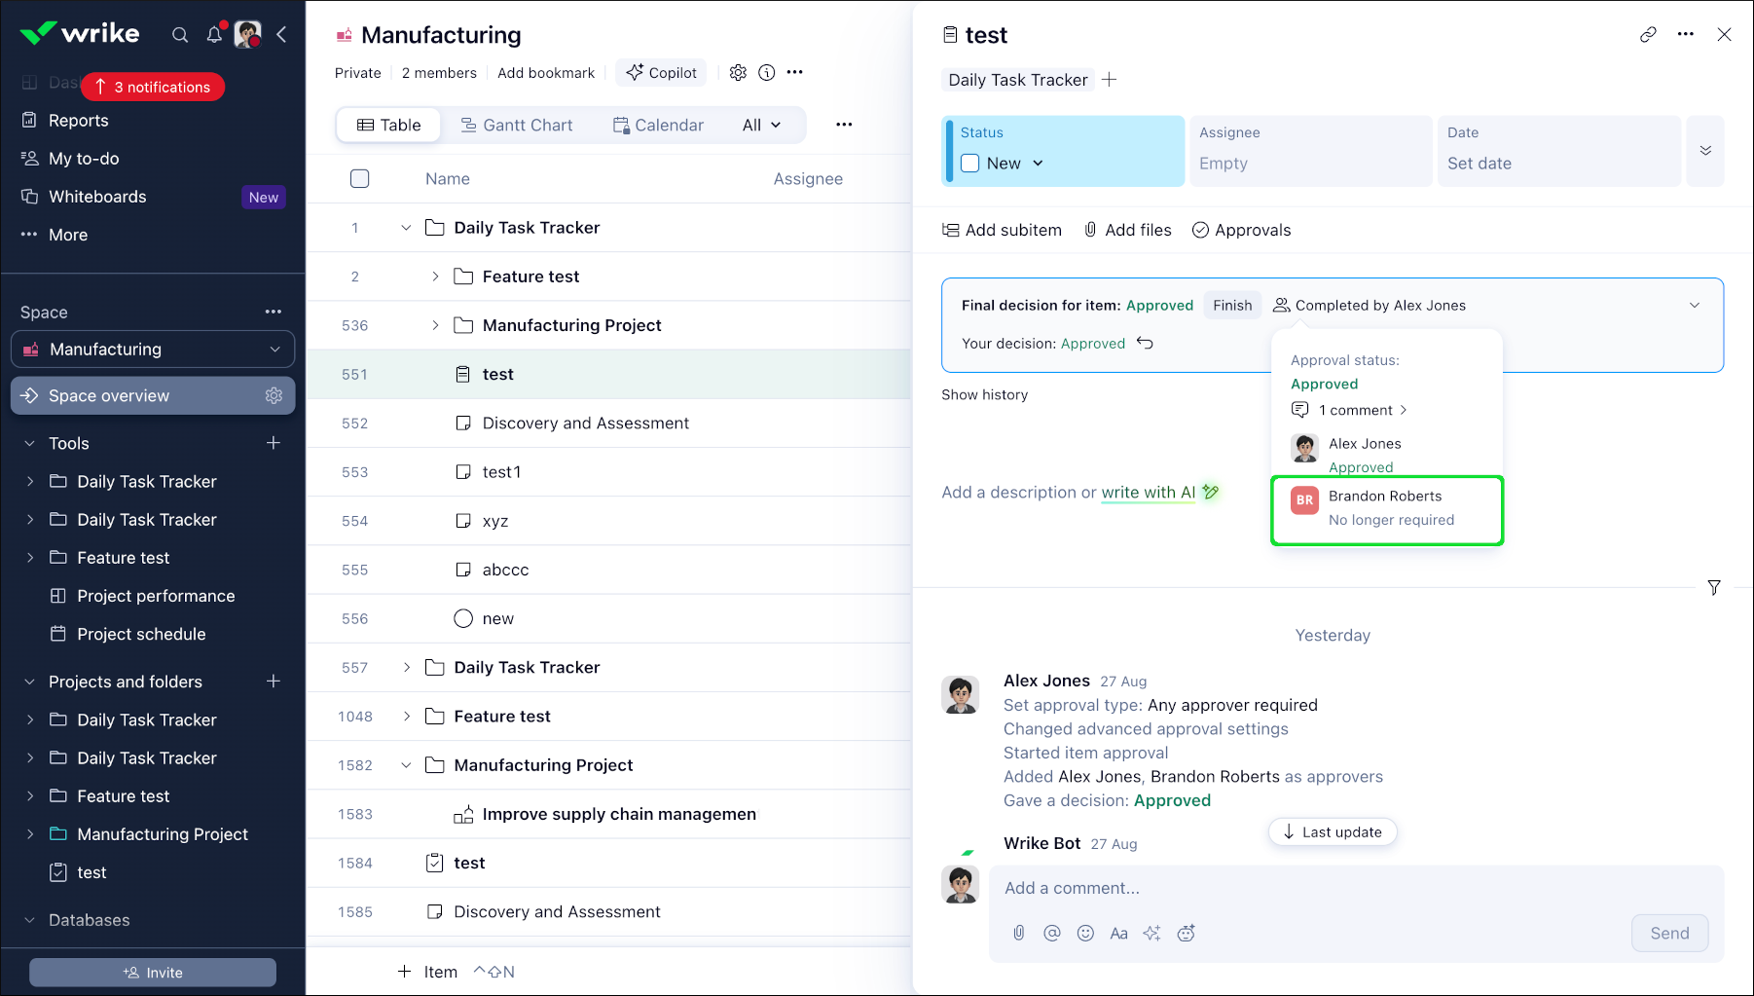Add test item to another location
This screenshot has height=996, width=1754.
click(x=1110, y=80)
